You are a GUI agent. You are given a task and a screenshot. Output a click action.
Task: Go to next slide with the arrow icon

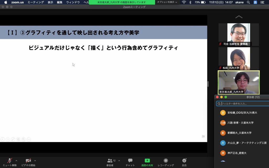tap(8, 139)
